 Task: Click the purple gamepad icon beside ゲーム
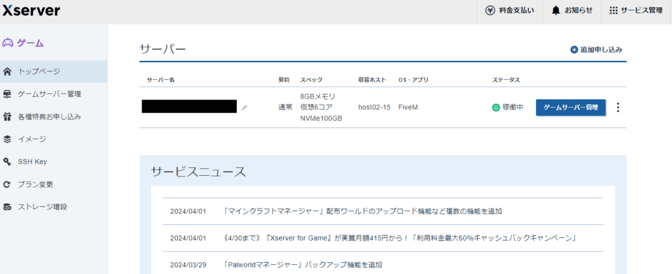point(8,43)
